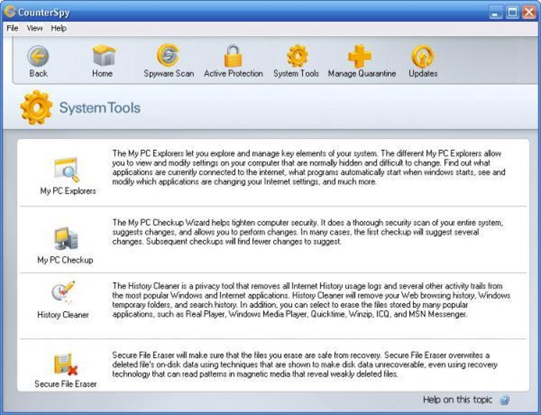Click the blue help question mark icon
This screenshot has width=541, height=415.
tap(504, 400)
